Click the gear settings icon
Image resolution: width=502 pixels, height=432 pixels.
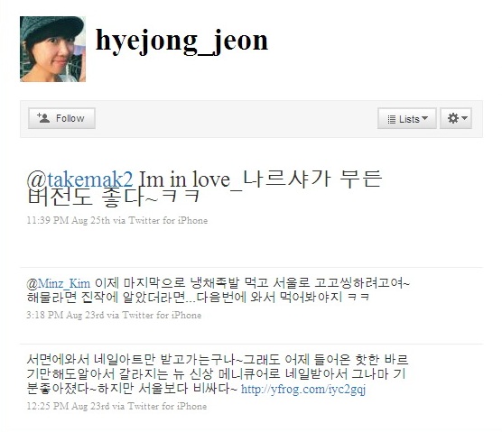452,118
